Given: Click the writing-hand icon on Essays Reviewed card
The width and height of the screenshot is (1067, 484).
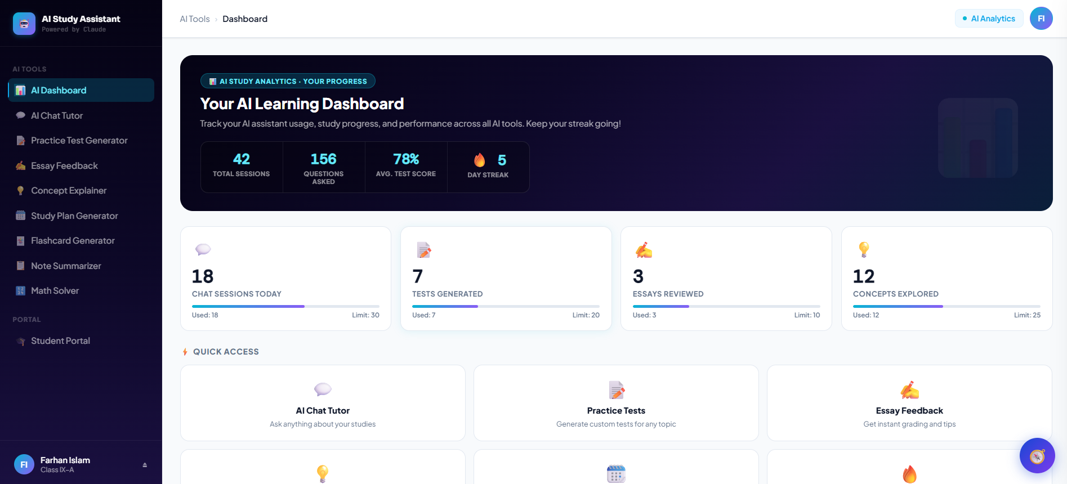Looking at the screenshot, I should point(644,250).
